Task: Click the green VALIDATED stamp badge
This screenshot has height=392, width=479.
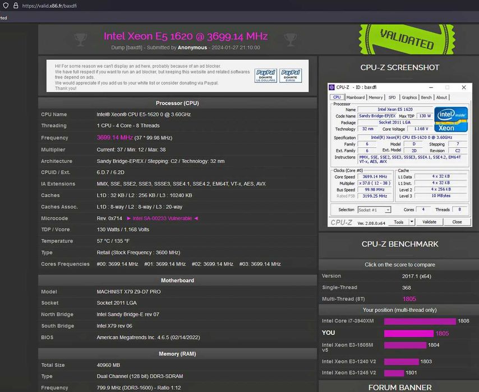Action: pos(407,39)
